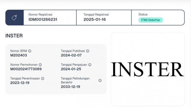This screenshot has width=191, height=107.
Task: Select BRM number M202403
Action: coord(19,55)
